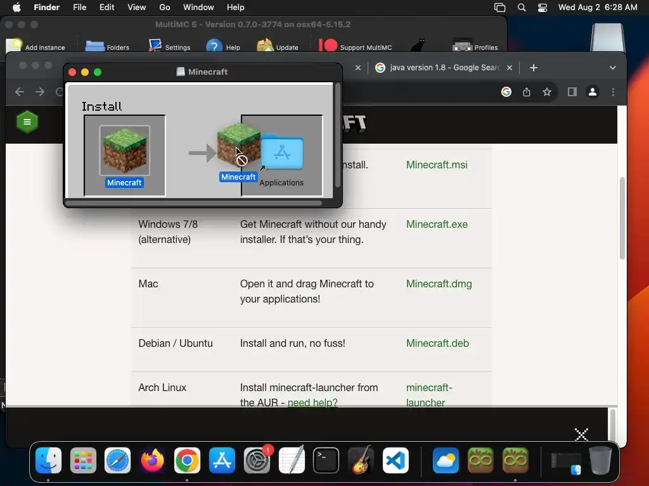Click the Chrome share page icon
Screen dimensions: 649x486
coord(527,92)
